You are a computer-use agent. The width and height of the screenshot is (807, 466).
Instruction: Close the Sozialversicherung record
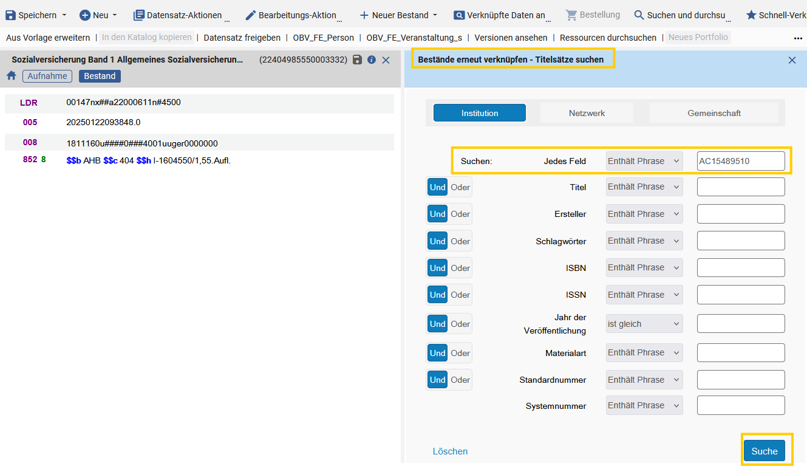point(386,60)
